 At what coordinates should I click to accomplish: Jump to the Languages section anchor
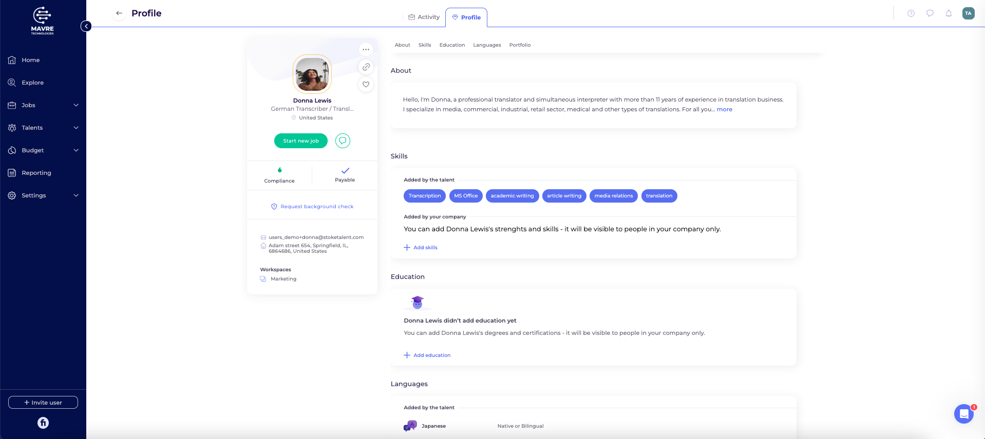487,45
